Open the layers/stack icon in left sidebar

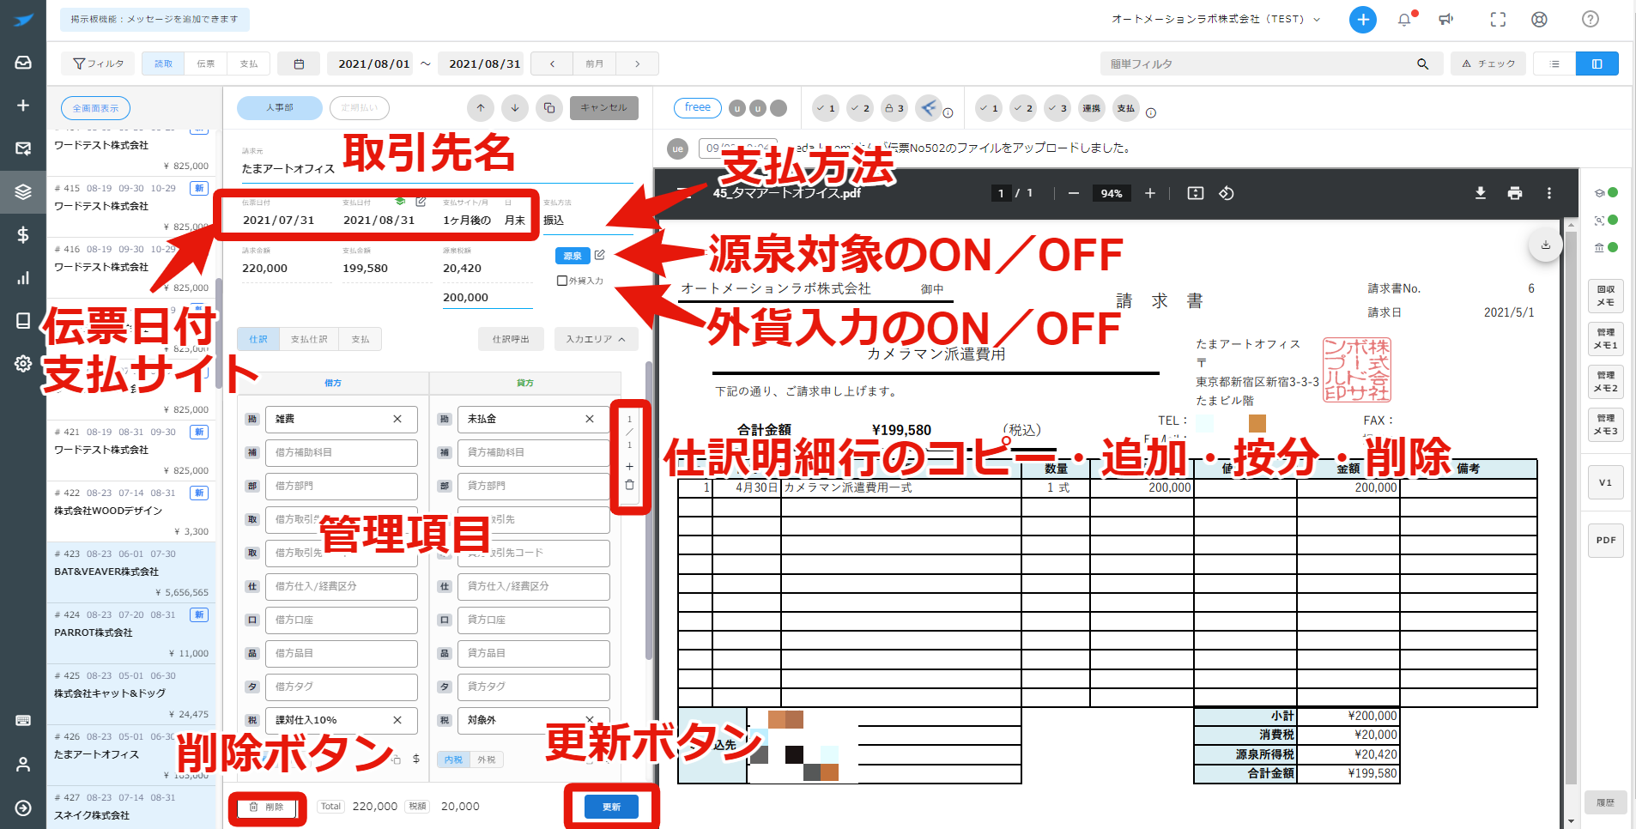[23, 191]
